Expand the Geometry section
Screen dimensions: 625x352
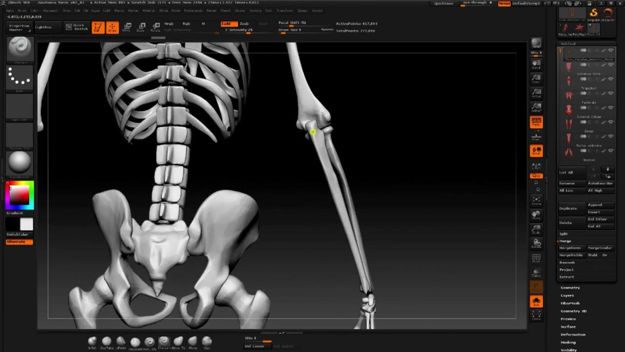570,288
